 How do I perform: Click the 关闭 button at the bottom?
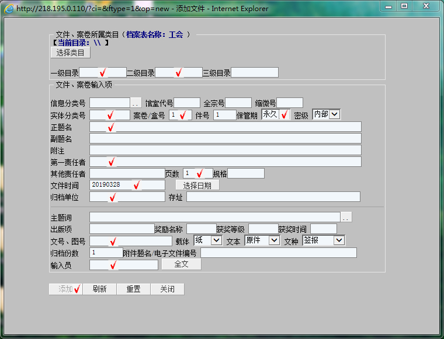tap(167, 289)
